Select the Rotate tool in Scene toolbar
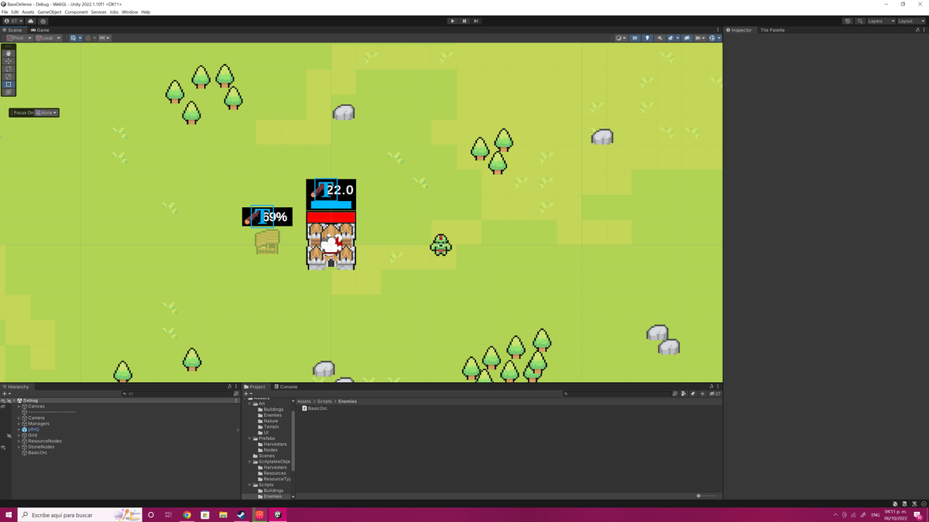929x522 pixels. click(x=9, y=68)
